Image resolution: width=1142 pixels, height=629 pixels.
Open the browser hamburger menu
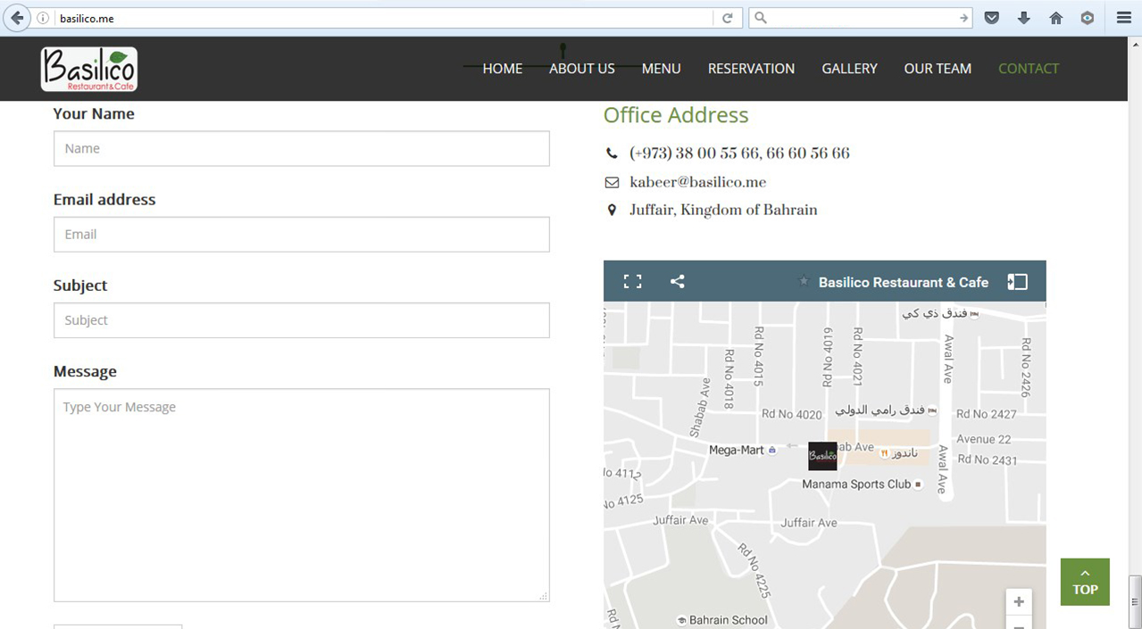[x=1123, y=18]
